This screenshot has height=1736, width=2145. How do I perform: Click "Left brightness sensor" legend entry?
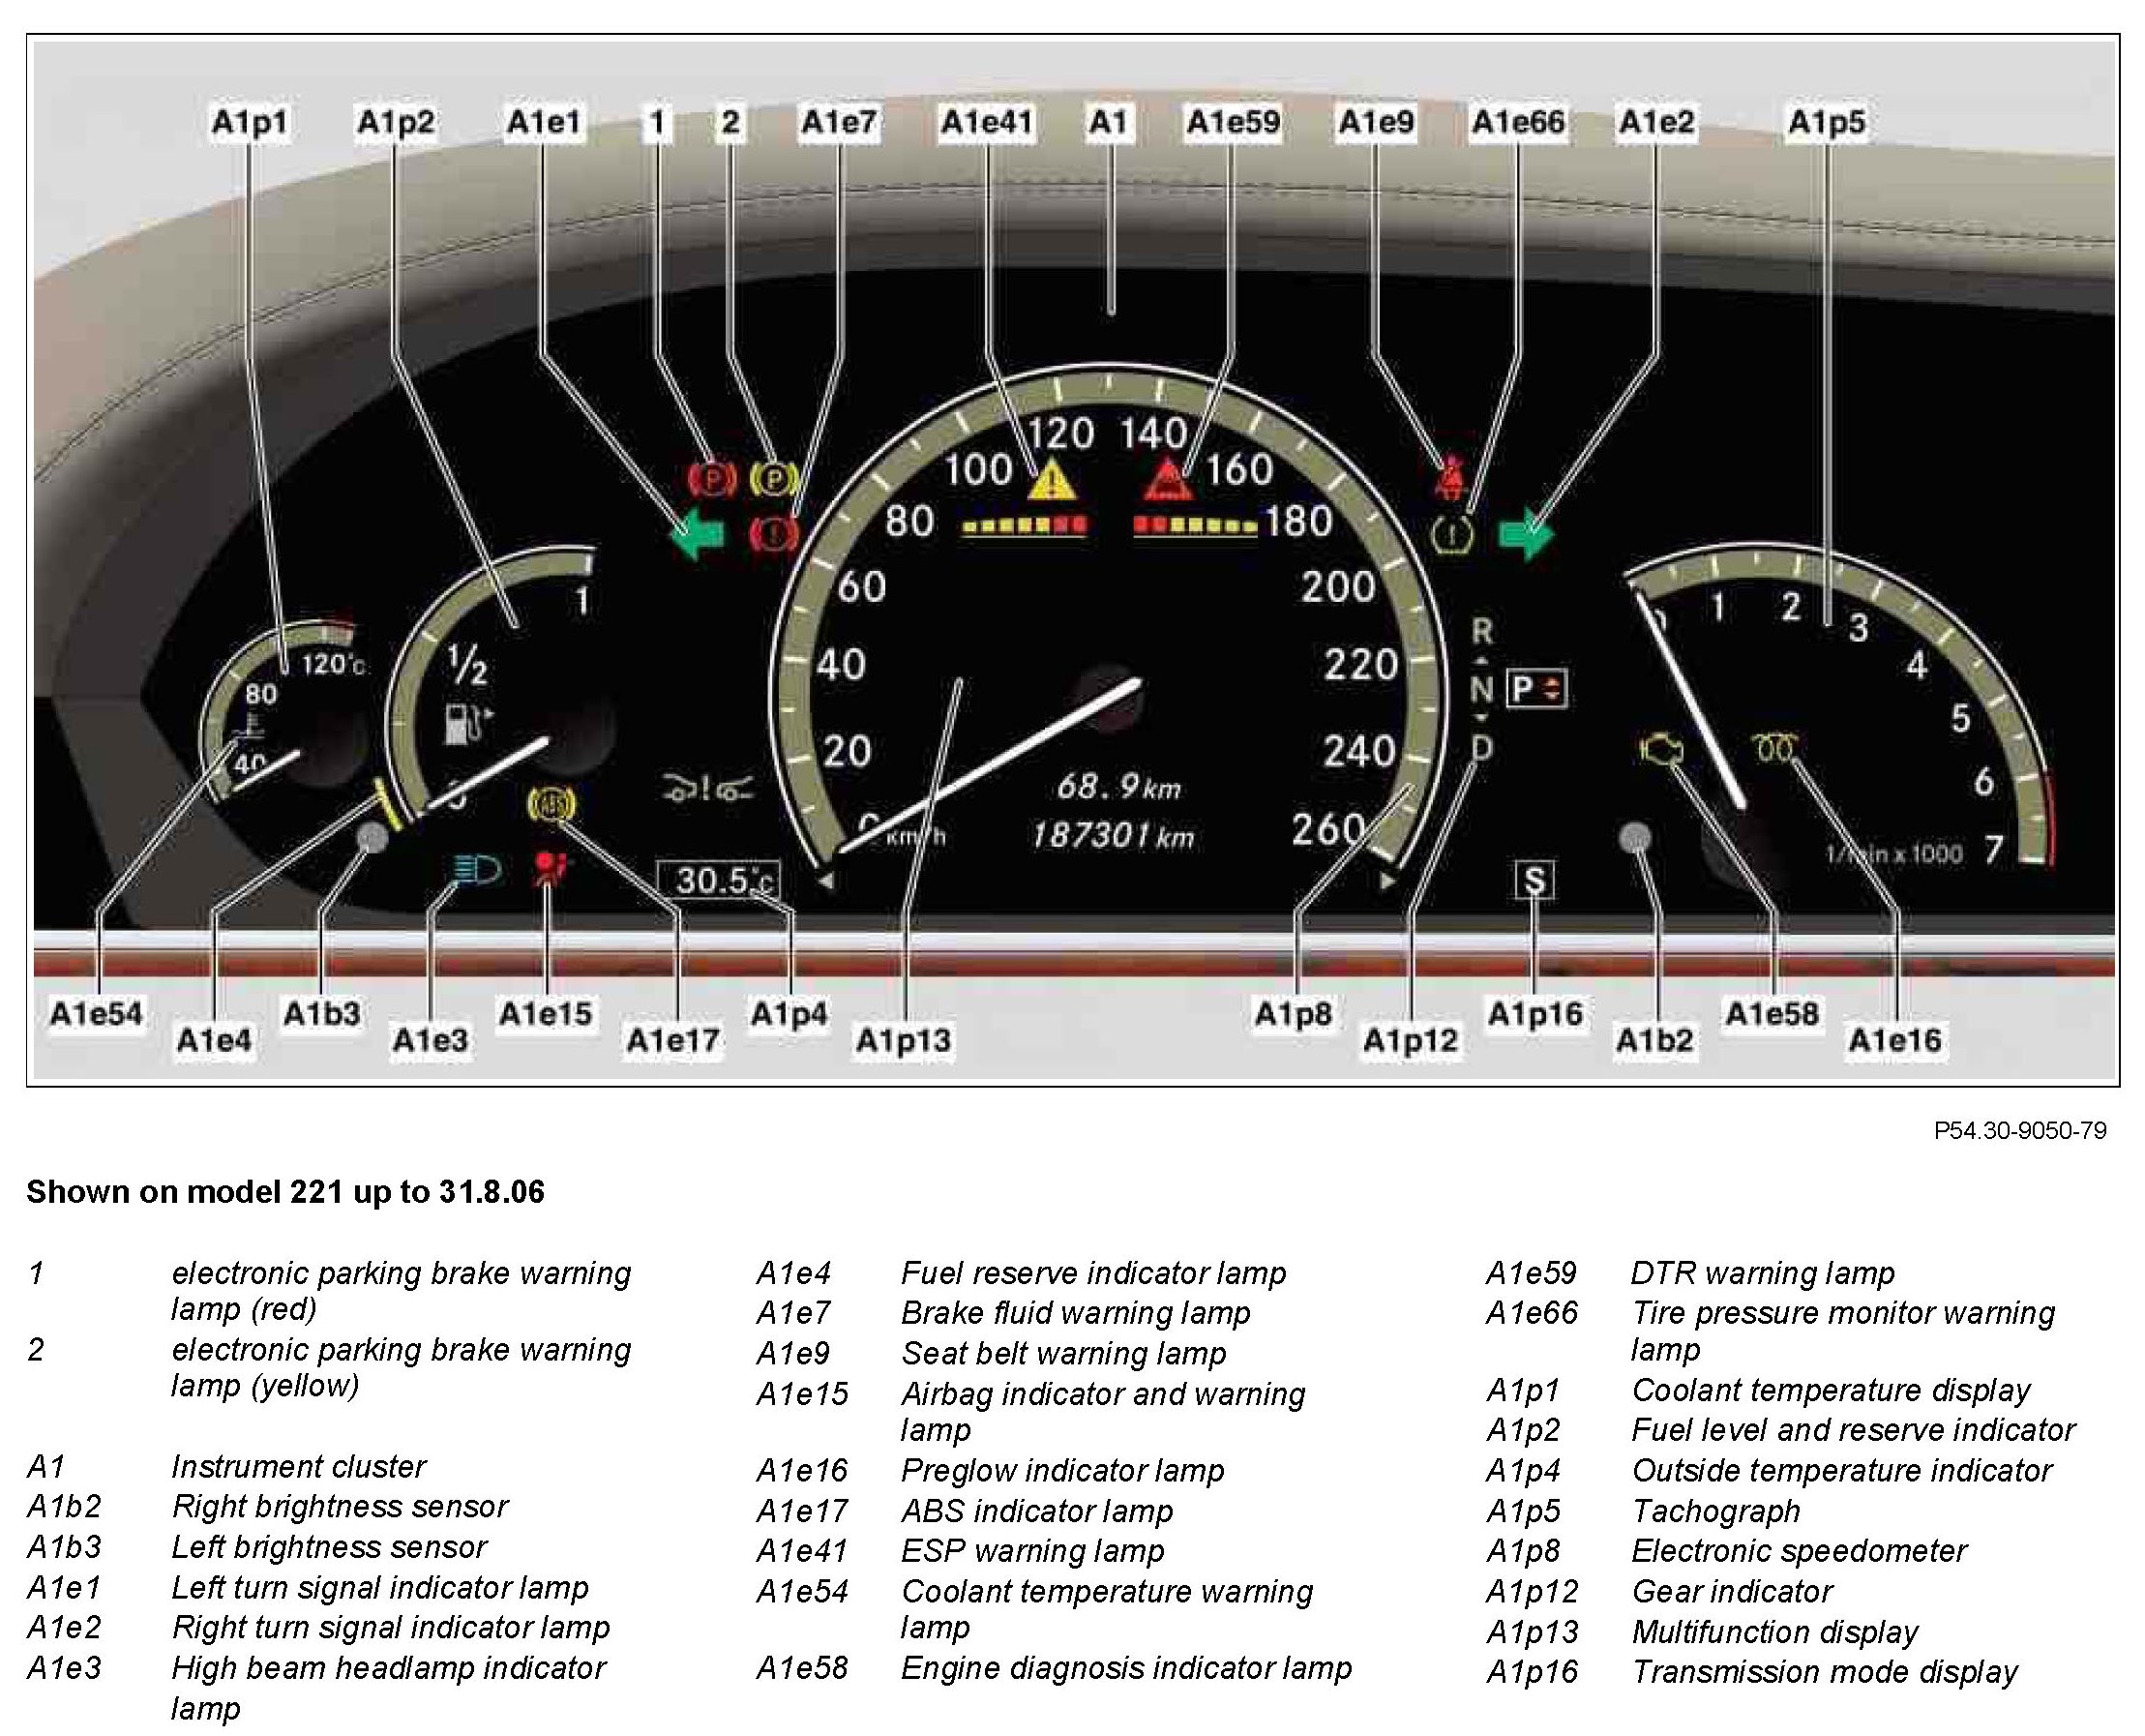click(329, 1547)
